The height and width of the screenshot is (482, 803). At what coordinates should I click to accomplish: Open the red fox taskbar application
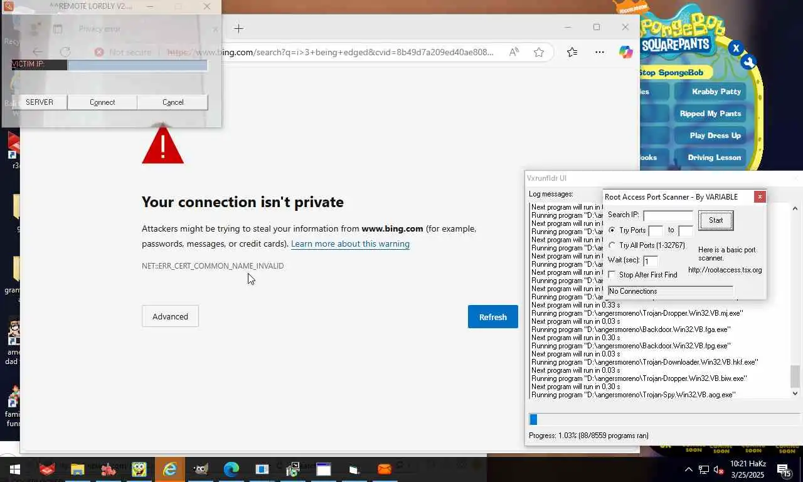pyautogui.click(x=47, y=469)
